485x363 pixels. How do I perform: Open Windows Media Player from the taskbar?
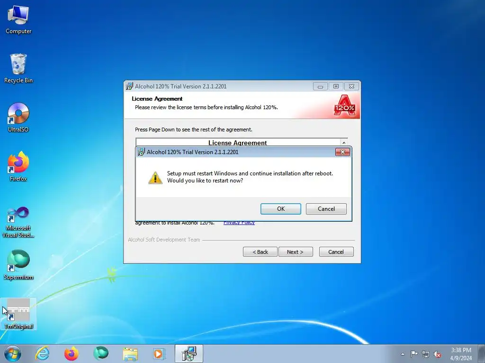click(159, 354)
